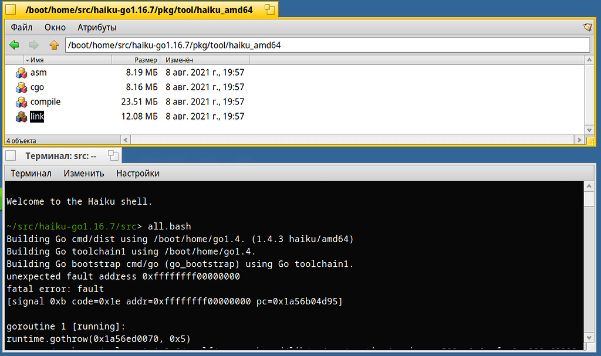Viewport: 601px width, 356px height.
Task: Click the Tracker window resize corner
Action: 590,141
